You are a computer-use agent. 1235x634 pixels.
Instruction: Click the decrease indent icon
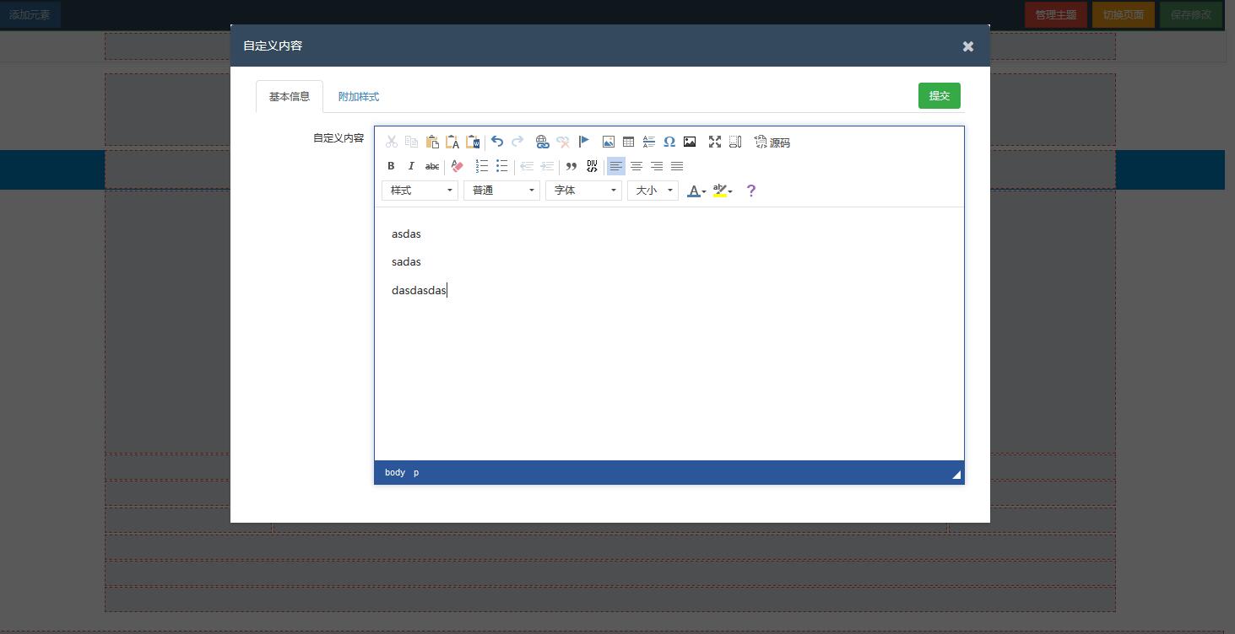coord(527,166)
